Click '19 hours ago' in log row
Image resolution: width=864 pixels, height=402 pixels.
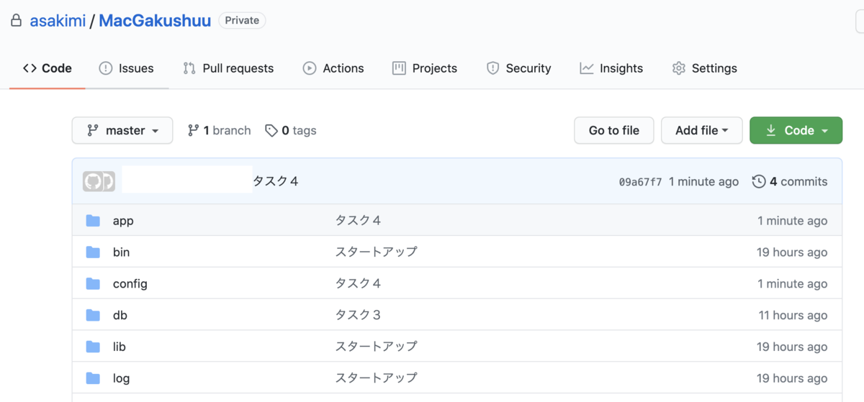point(792,378)
